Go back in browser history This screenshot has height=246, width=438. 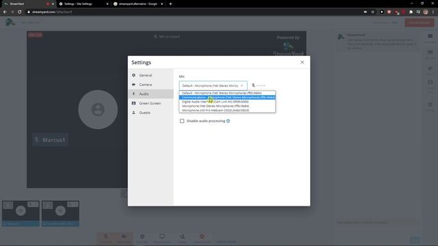tap(5, 12)
